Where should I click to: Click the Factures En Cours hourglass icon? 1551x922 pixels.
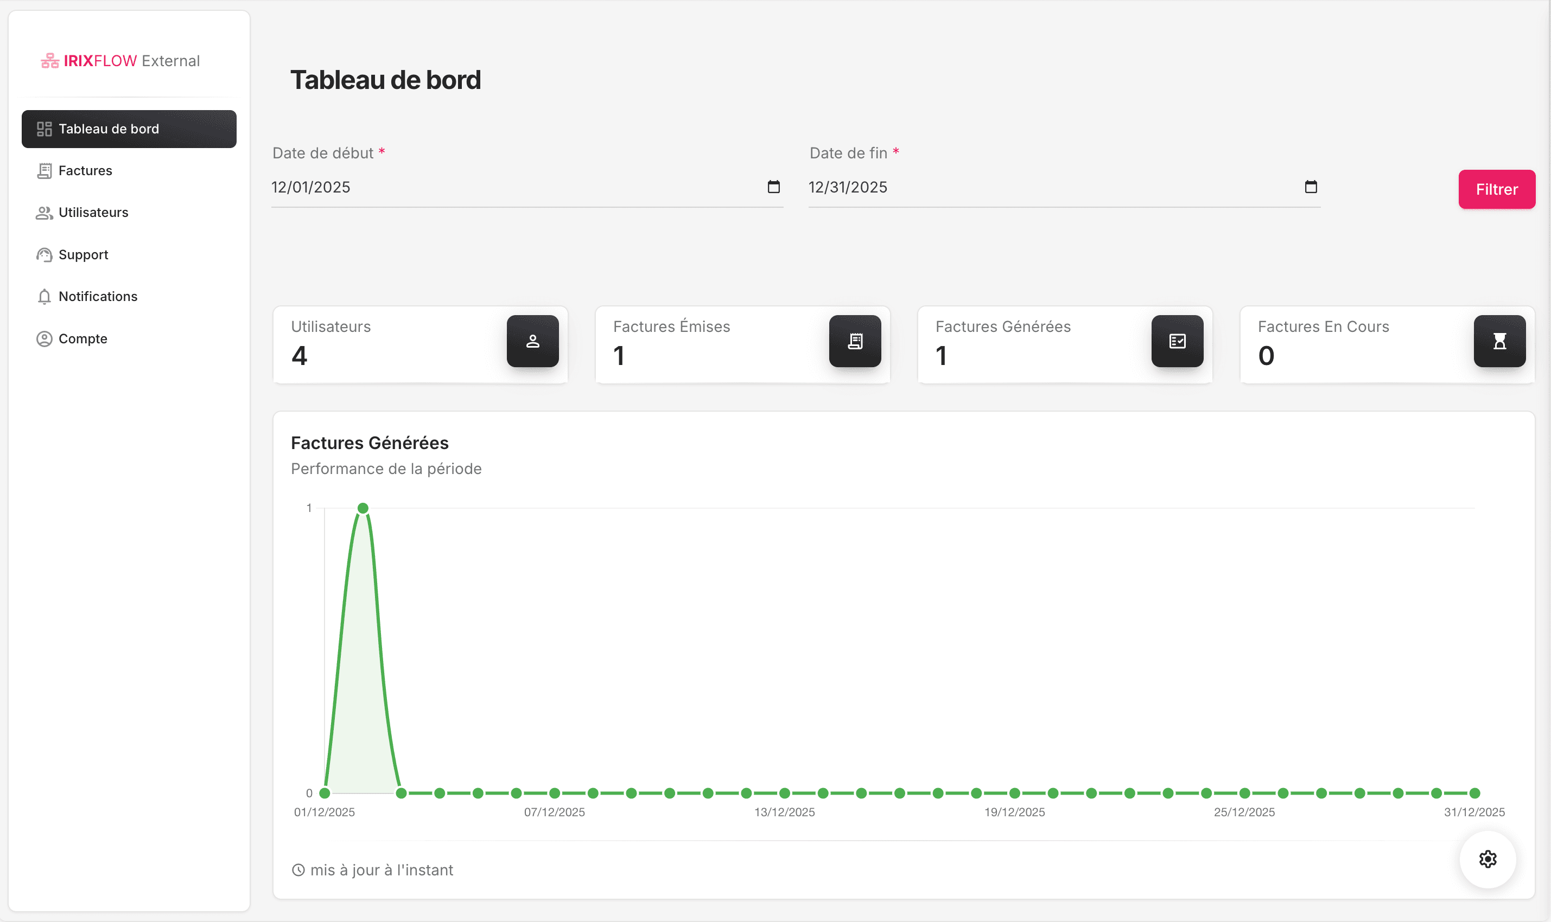point(1499,341)
